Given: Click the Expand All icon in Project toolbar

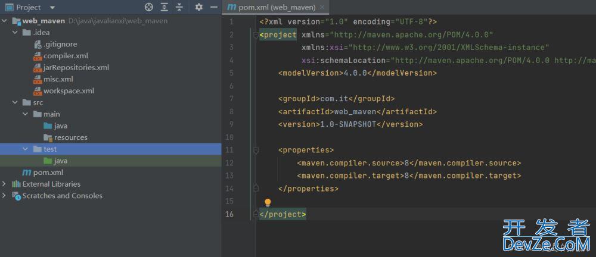Looking at the screenshot, I should (164, 7).
